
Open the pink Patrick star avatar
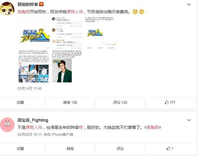(7, 125)
